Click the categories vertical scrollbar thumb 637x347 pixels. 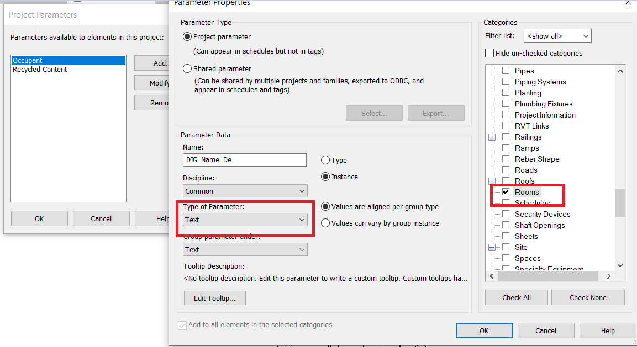click(x=619, y=203)
